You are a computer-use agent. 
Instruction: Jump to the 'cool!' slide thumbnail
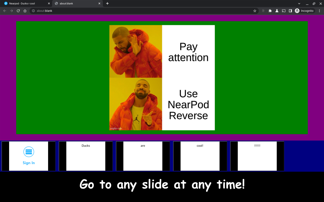pyautogui.click(x=200, y=156)
